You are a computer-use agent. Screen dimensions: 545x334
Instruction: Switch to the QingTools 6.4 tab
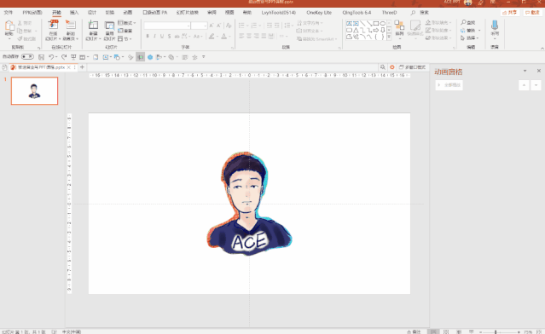357,13
